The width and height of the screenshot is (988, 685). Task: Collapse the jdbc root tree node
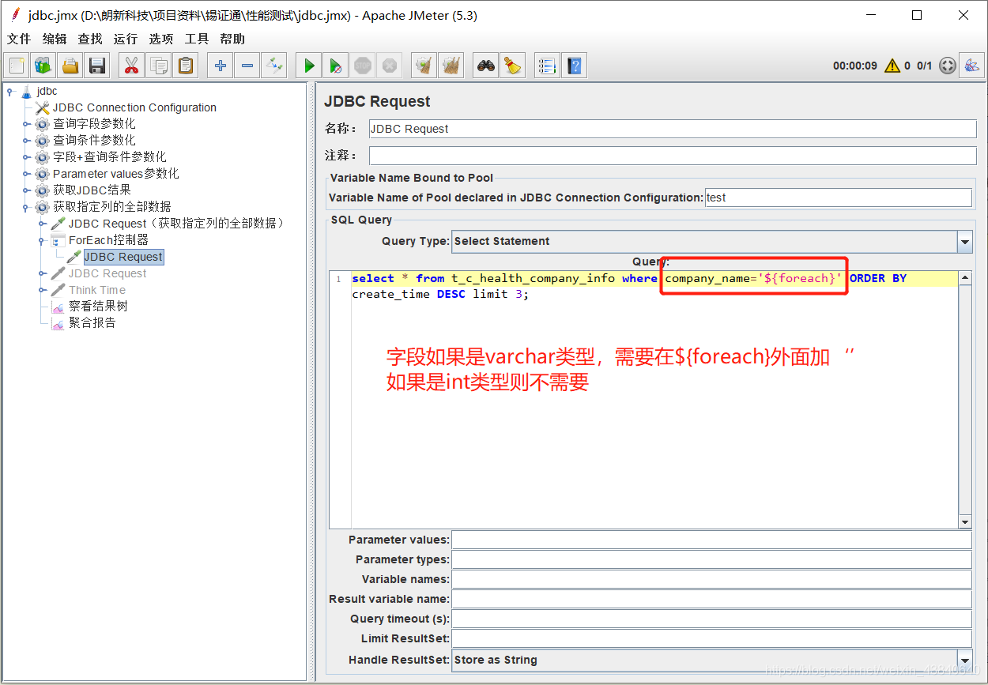point(10,91)
